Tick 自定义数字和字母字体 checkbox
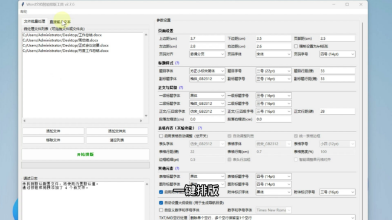The image size is (392, 220). (161, 210)
